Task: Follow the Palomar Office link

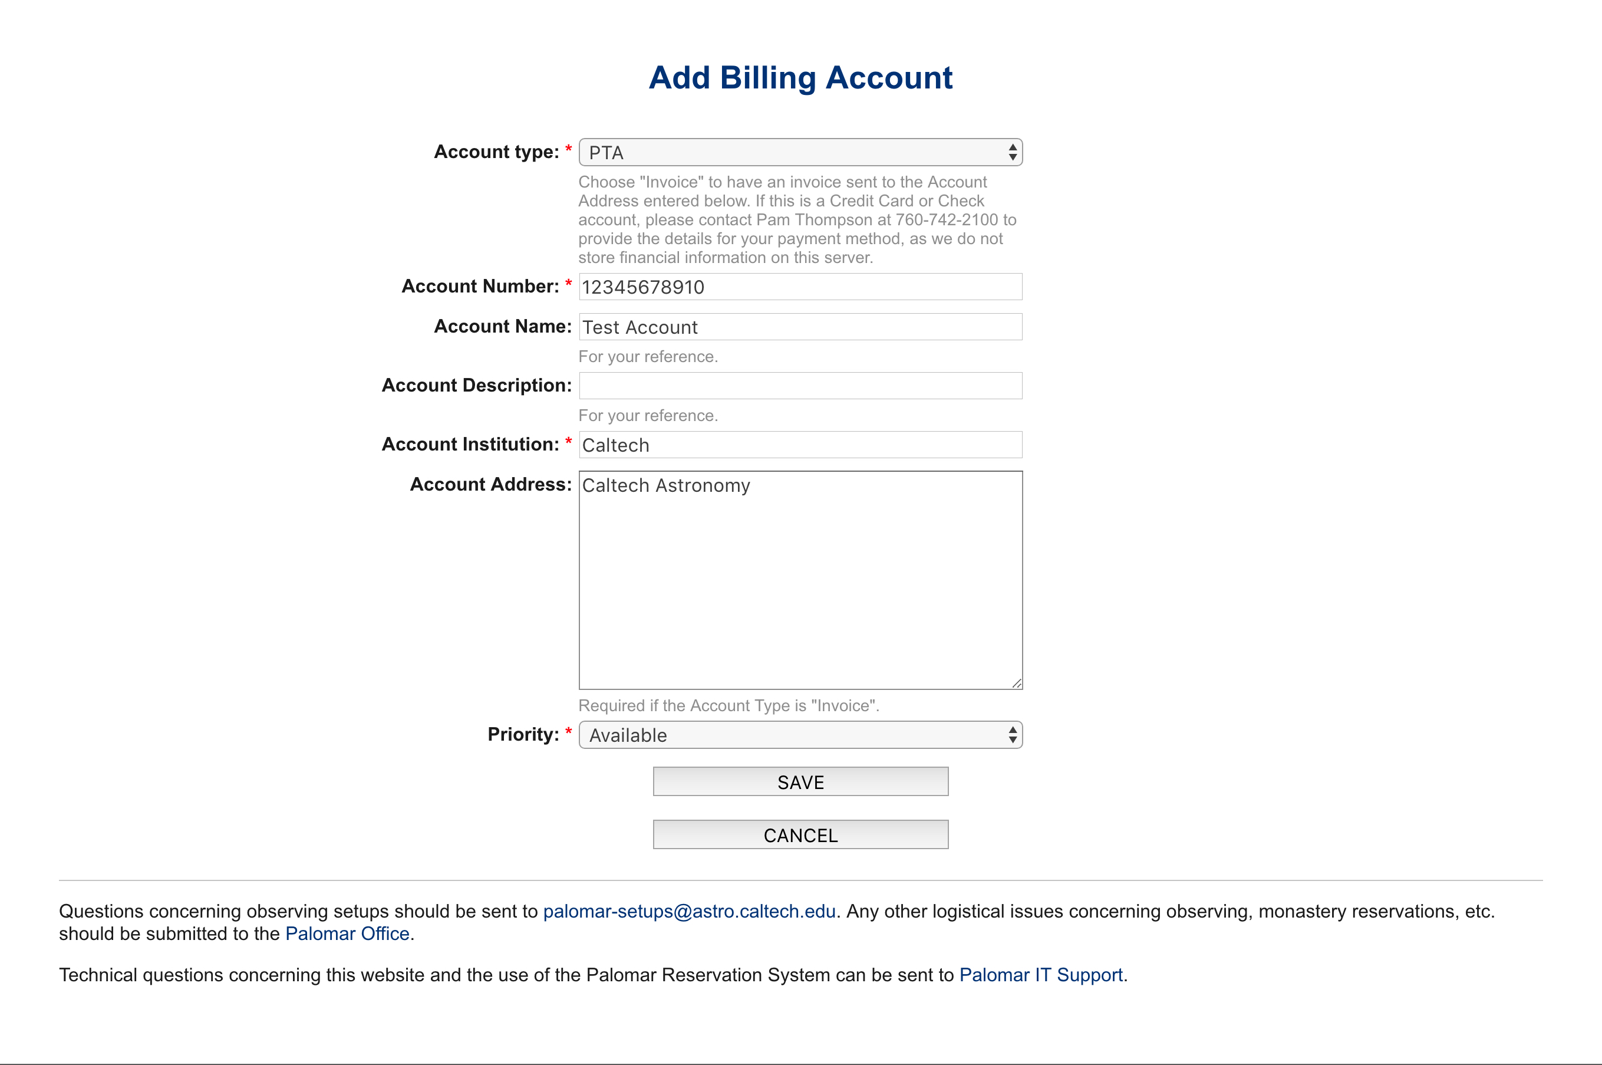Action: pos(347,934)
